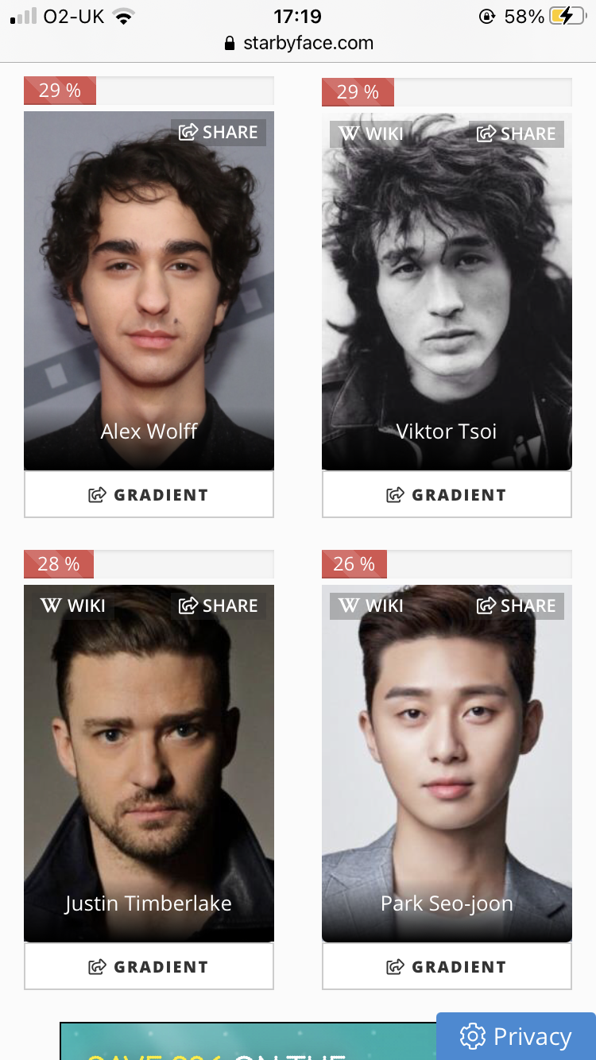The width and height of the screenshot is (596, 1060).
Task: Share the Viktor Tsoi match result
Action: point(517,133)
